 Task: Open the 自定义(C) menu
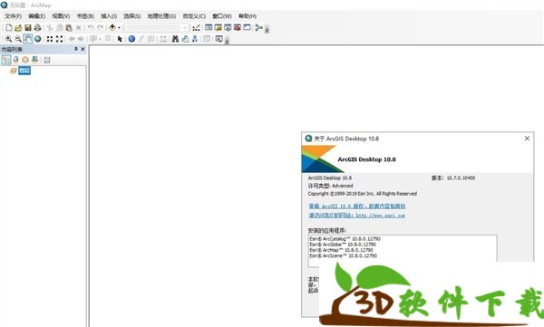tap(194, 16)
